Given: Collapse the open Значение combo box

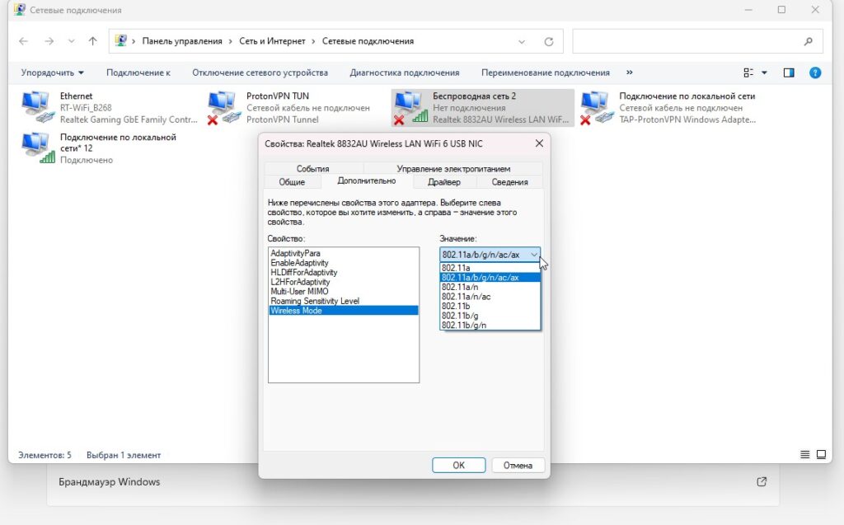Looking at the screenshot, I should 534,255.
